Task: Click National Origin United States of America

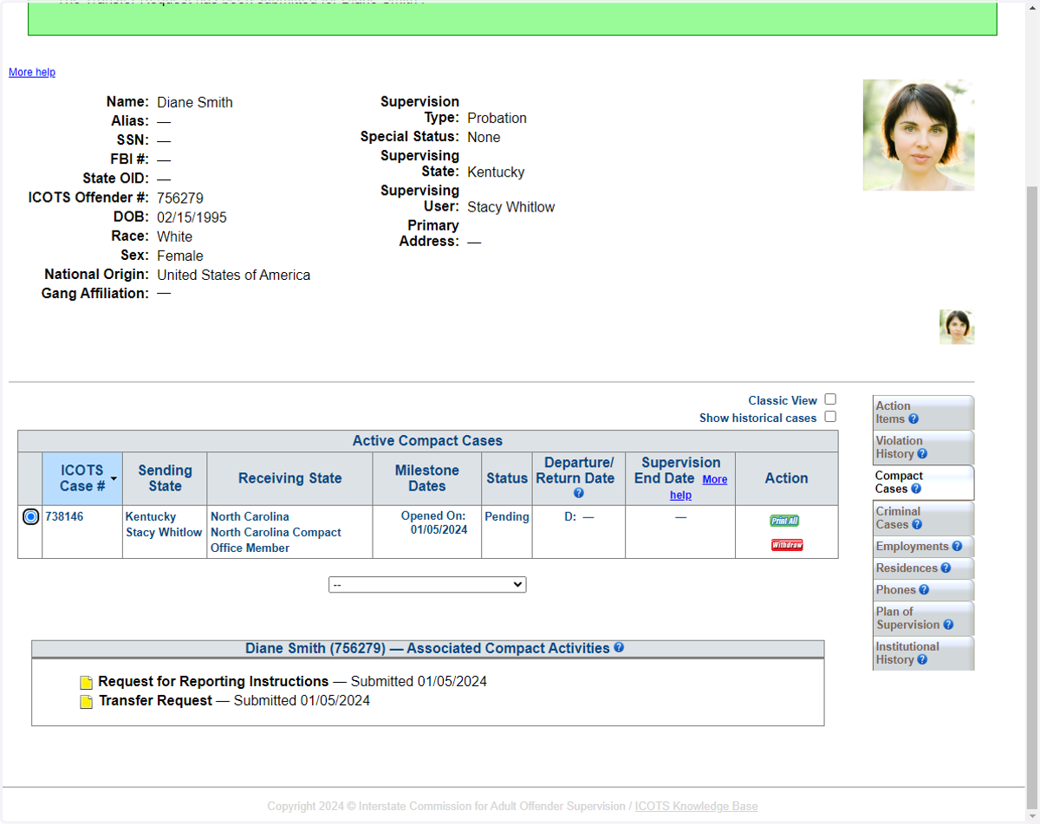Action: (x=233, y=275)
